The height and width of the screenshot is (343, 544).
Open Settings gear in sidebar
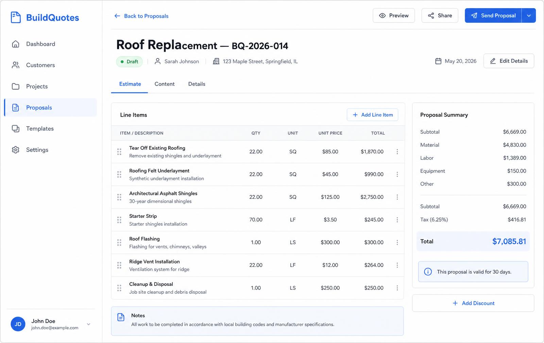point(16,150)
